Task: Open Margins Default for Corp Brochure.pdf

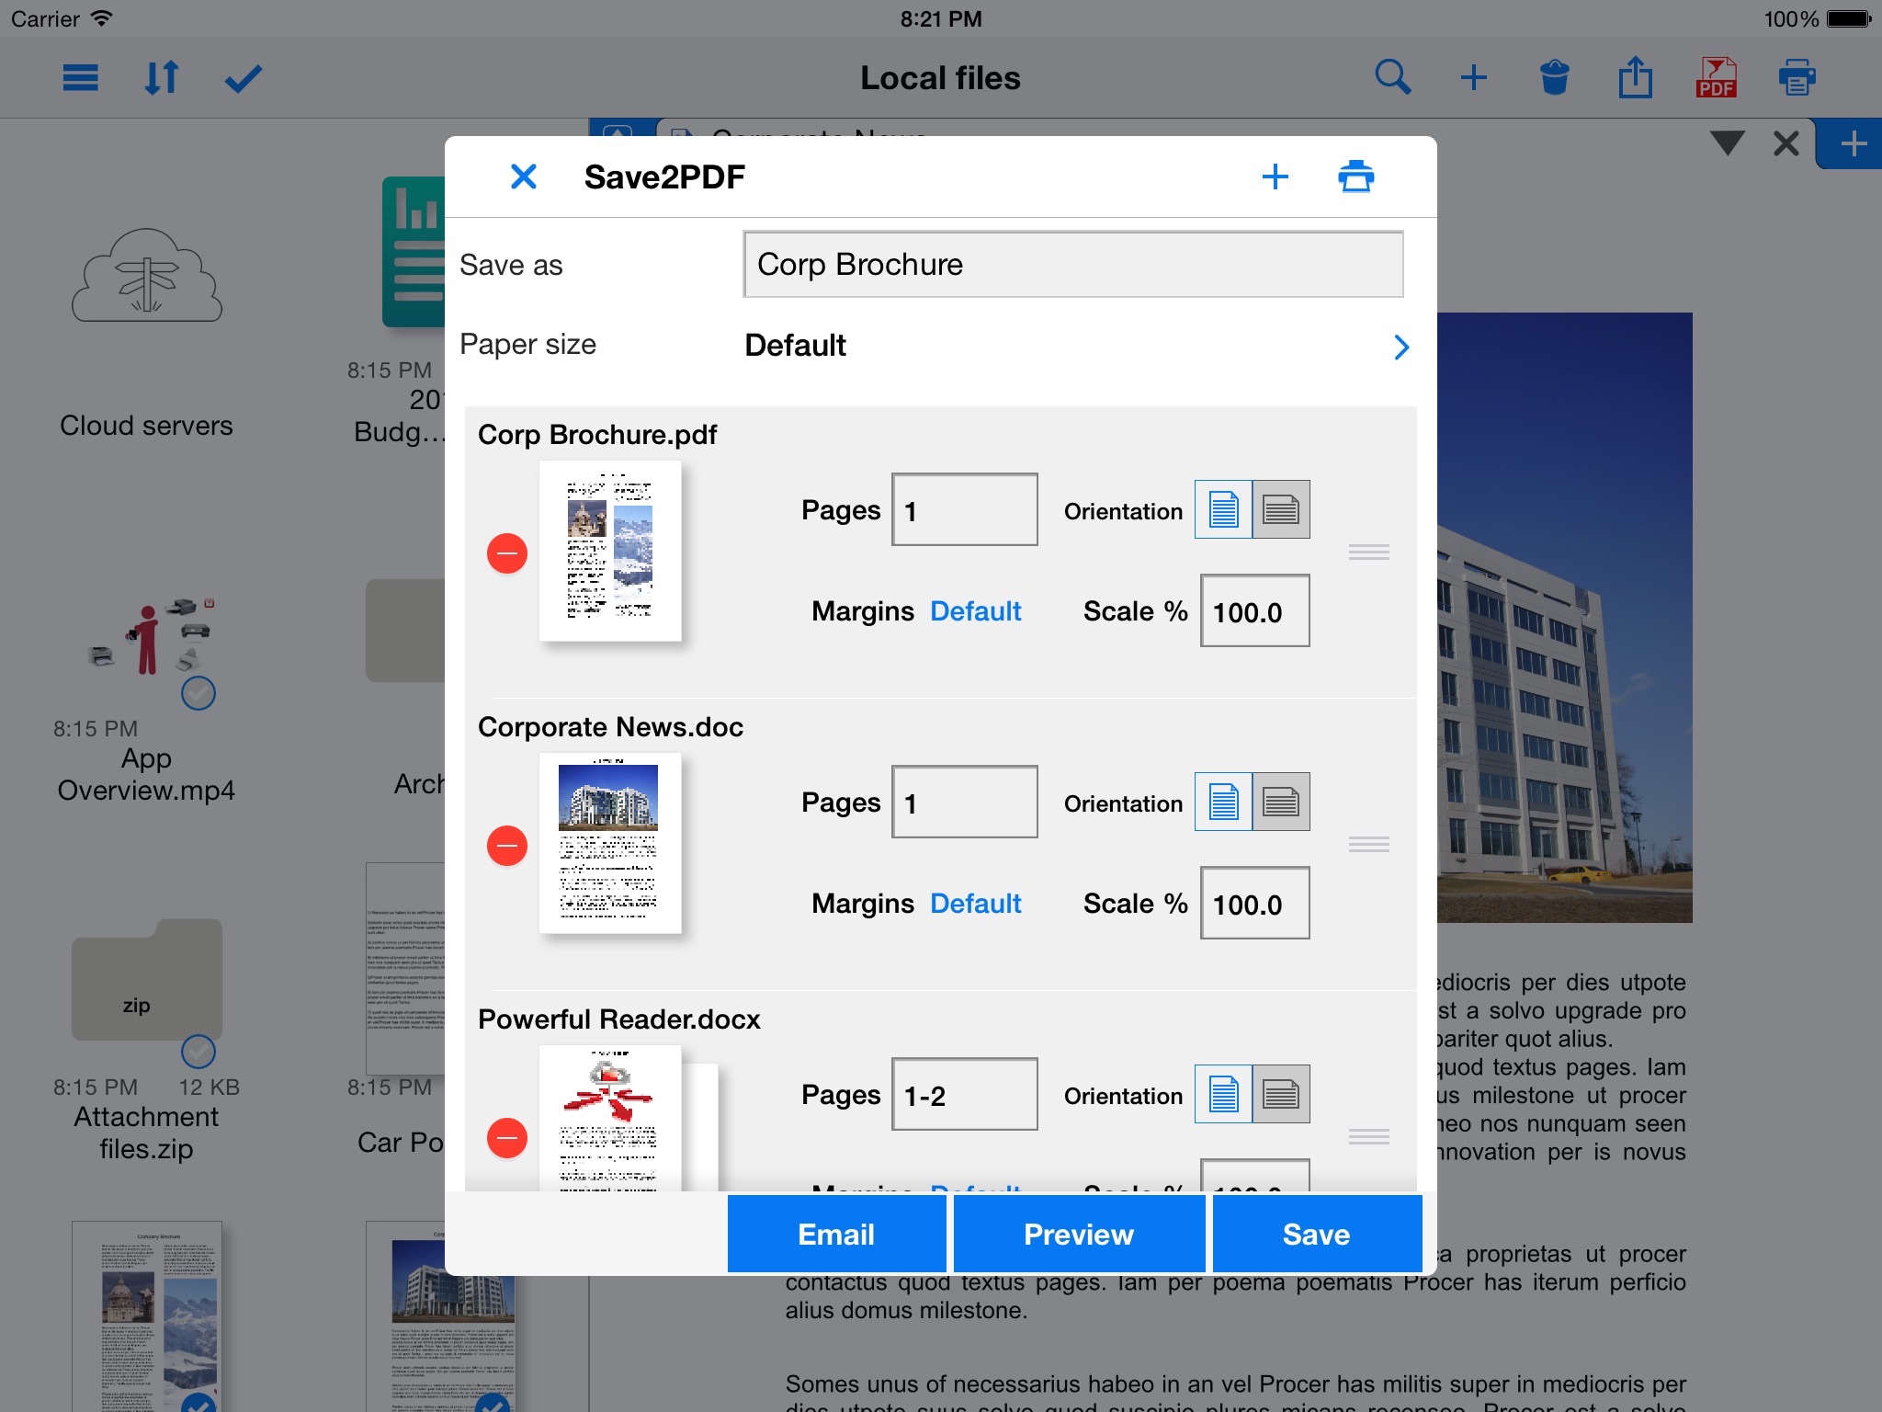Action: [x=975, y=611]
